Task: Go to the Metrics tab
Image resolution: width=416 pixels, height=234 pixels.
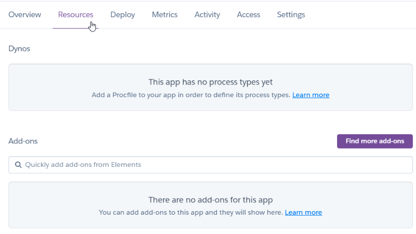Action: tap(164, 15)
